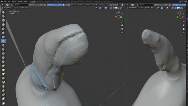Select the Flatten brush tool
Viewport: 188px width, 106px height.
tap(3, 49)
